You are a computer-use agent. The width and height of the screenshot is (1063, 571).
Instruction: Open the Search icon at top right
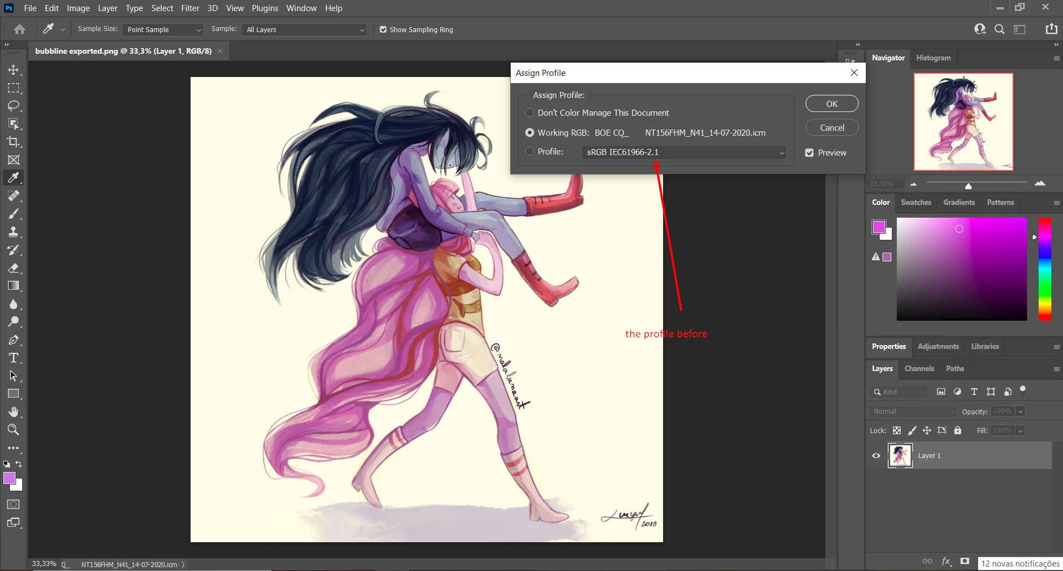(999, 29)
